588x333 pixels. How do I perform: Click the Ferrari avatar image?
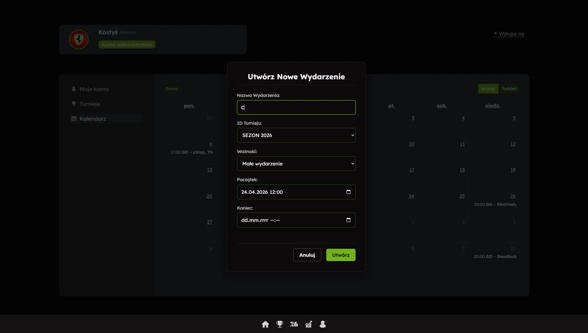click(79, 40)
